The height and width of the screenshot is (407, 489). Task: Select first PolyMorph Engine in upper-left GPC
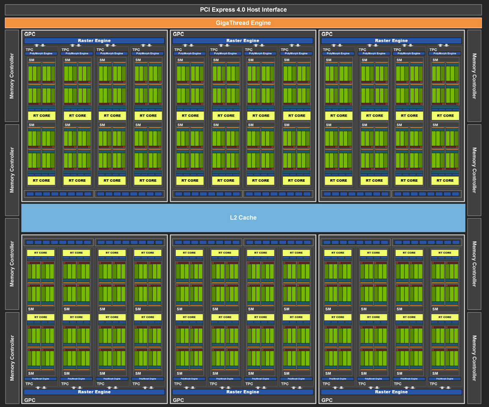41,54
